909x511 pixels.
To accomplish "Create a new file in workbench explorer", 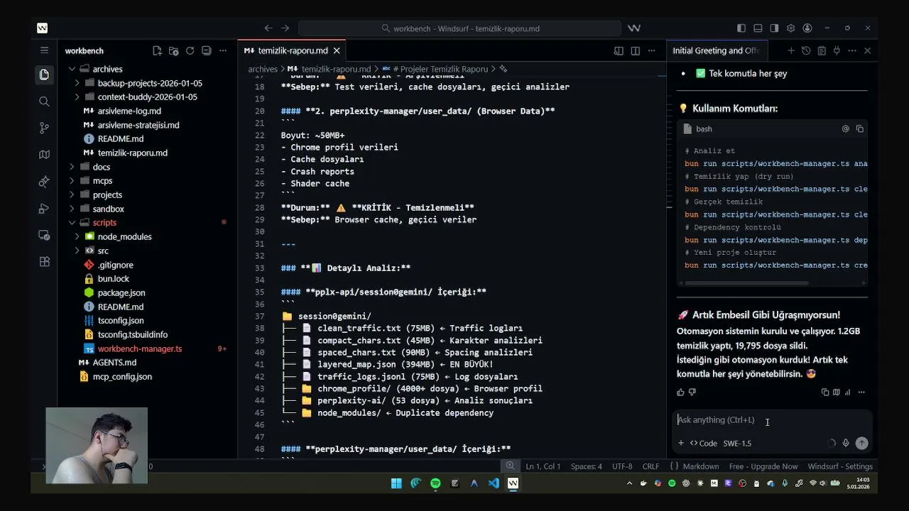I will click(157, 50).
